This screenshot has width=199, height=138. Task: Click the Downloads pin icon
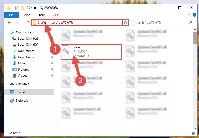(x=52, y=57)
